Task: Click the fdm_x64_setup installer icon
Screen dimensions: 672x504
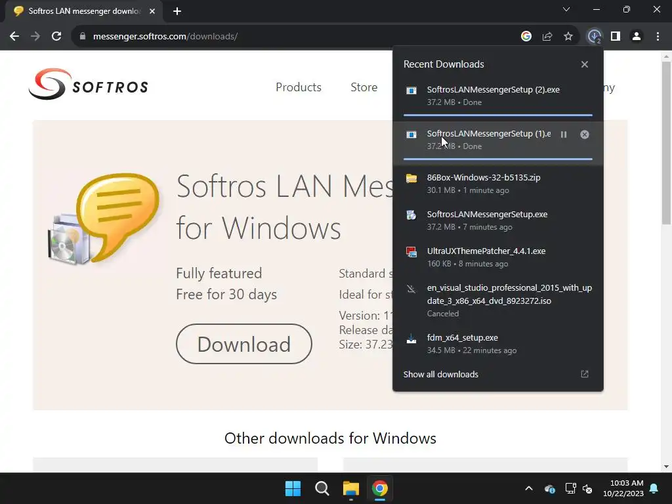Action: point(411,339)
